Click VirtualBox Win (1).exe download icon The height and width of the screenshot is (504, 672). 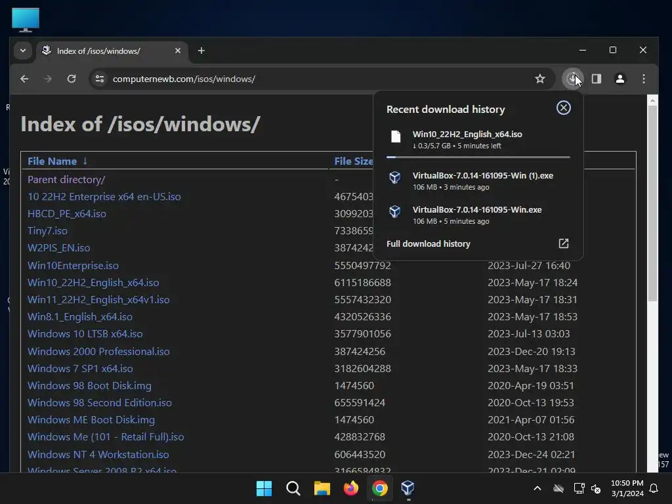coord(394,177)
